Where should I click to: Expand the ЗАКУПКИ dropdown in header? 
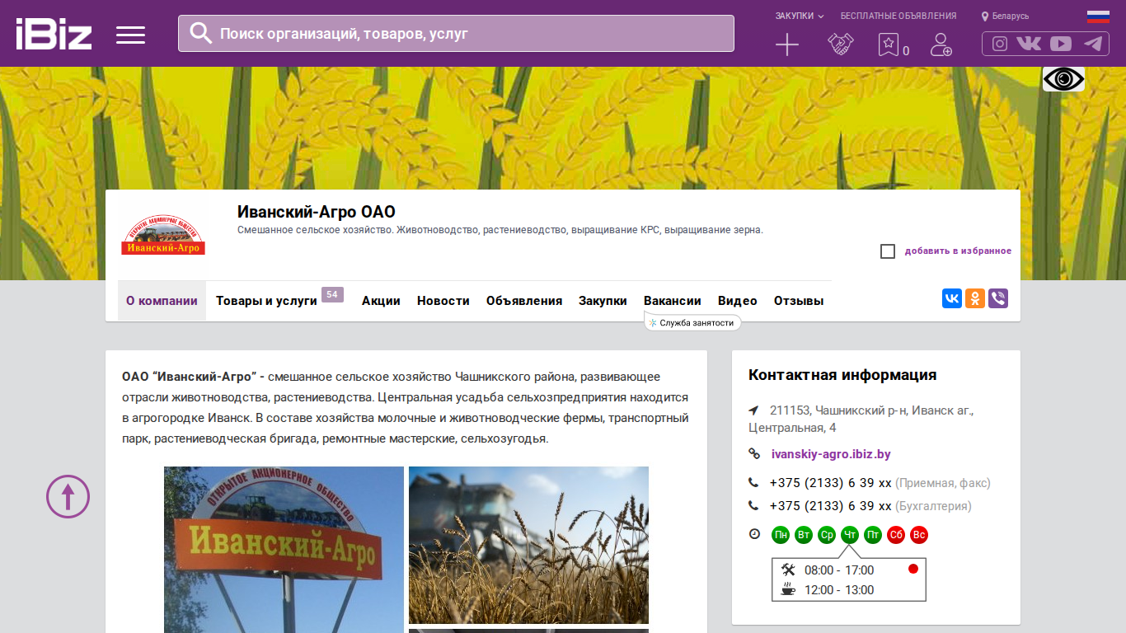[x=800, y=16]
